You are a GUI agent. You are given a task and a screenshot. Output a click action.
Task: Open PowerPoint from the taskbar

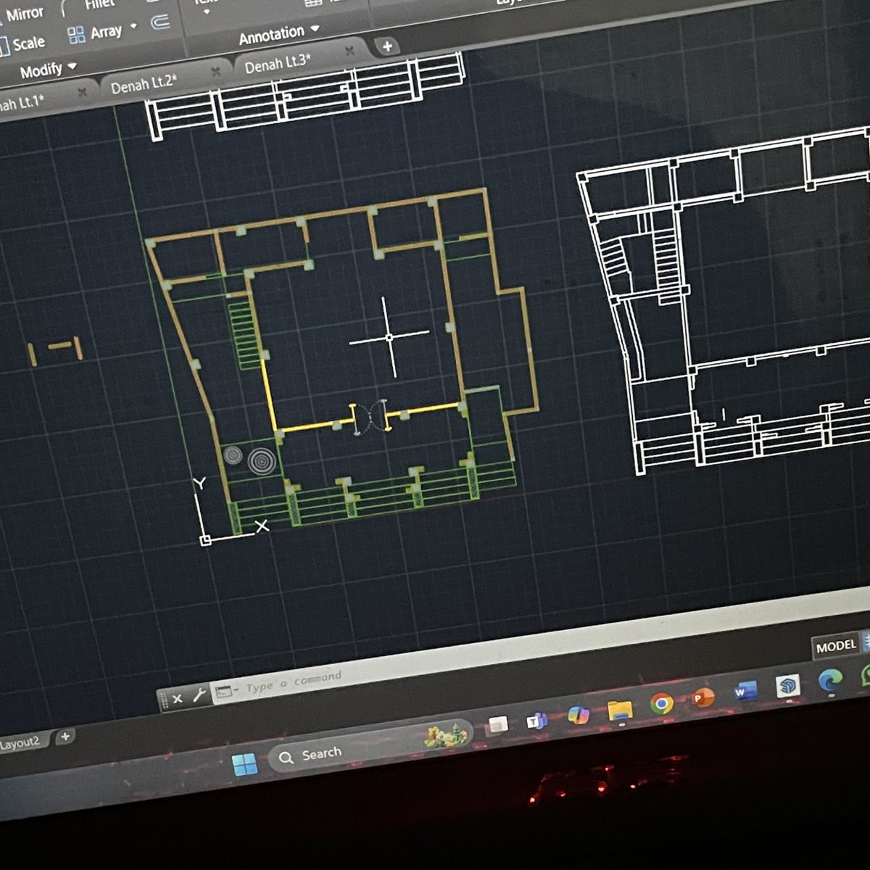[x=702, y=697]
